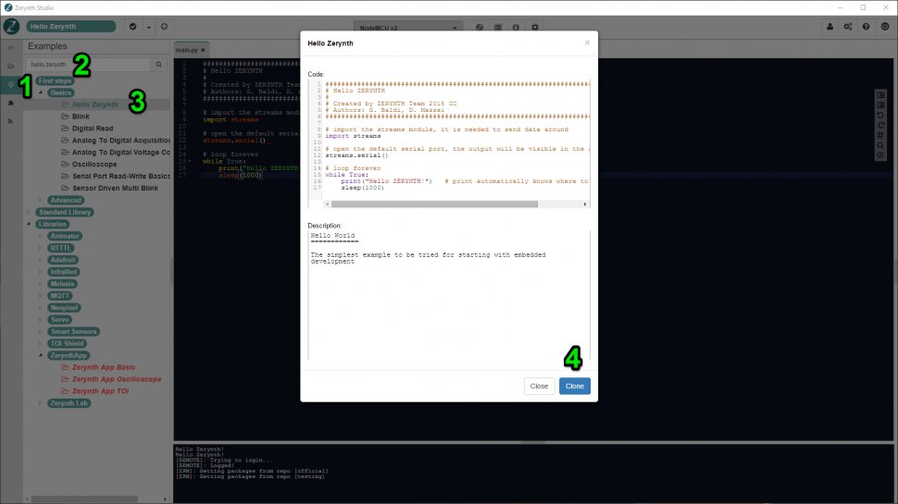The height and width of the screenshot is (504, 898).
Task: Open the dropdown arrow beside verify icon
Action: click(x=148, y=27)
